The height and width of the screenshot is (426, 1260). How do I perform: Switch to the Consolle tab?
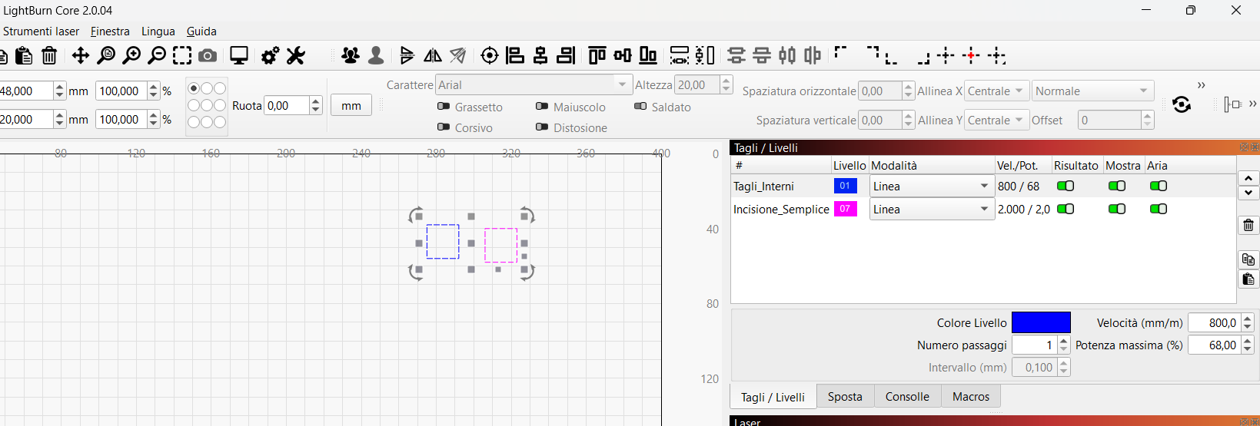[x=907, y=397]
